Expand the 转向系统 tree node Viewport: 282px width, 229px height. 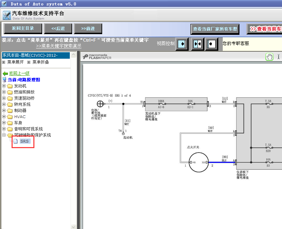(4, 104)
